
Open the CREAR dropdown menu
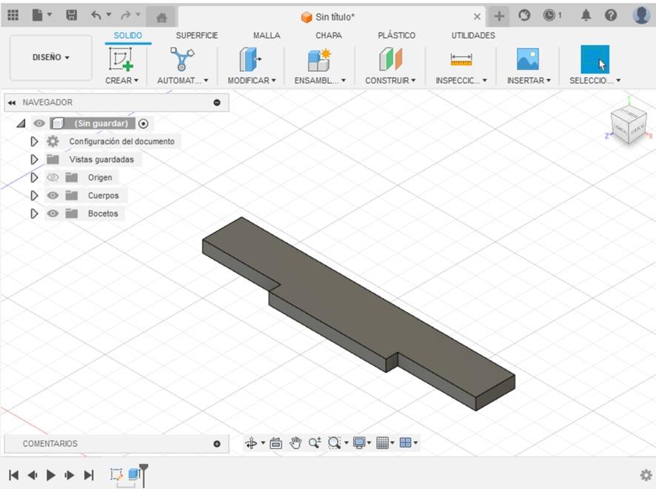pyautogui.click(x=121, y=80)
